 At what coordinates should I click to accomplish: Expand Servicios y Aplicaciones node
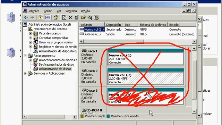pos(25,73)
